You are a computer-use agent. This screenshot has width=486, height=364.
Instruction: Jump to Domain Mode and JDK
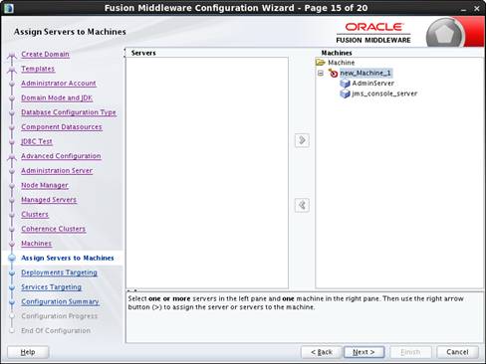(57, 97)
